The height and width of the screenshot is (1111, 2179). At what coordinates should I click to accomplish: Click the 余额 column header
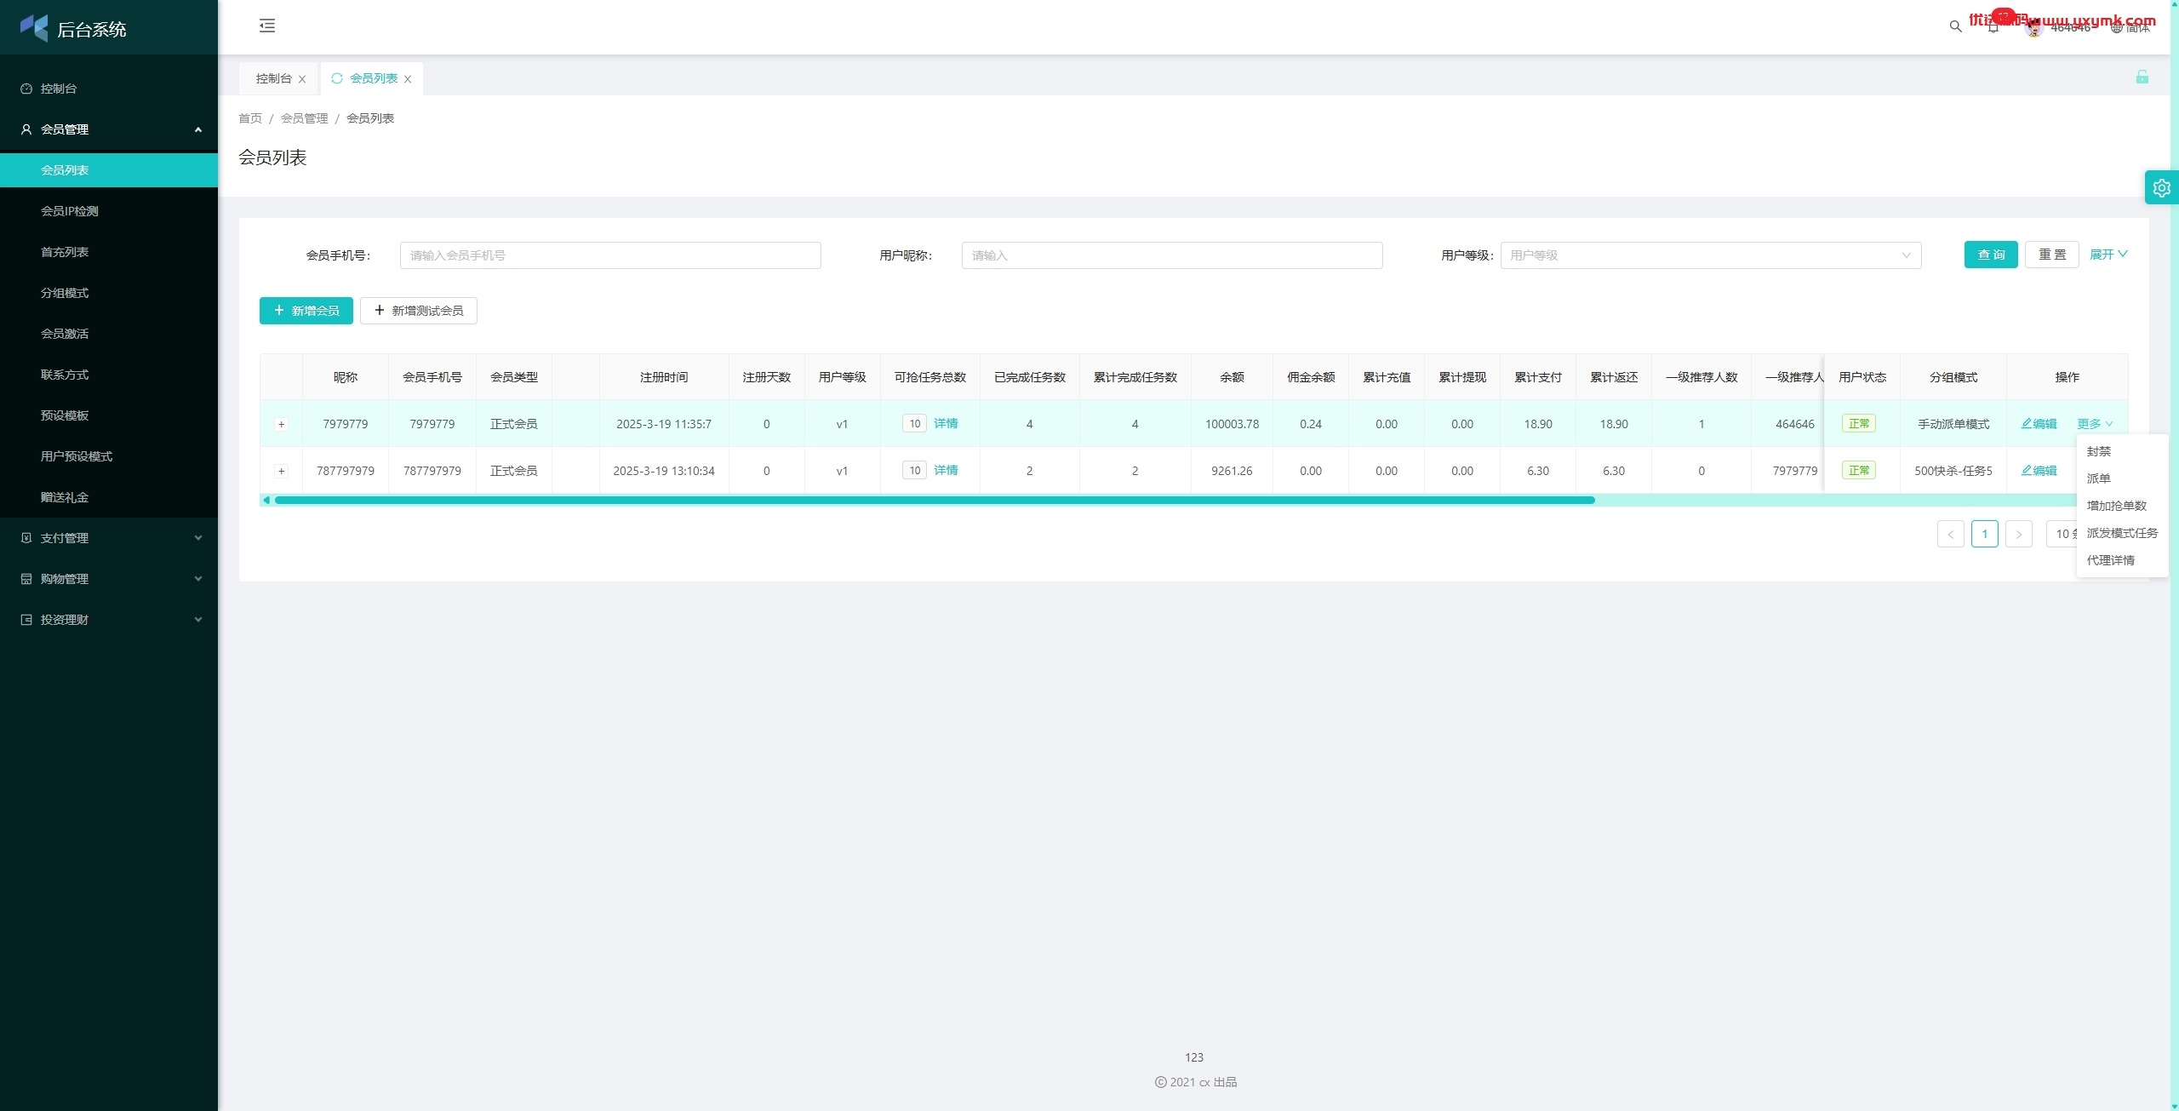(x=1232, y=377)
